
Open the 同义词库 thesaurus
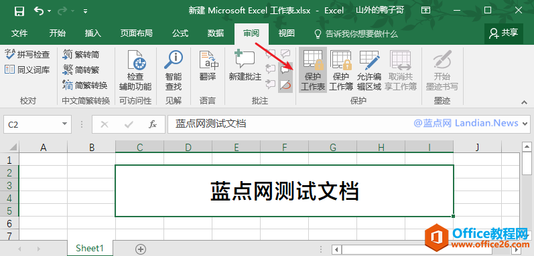(27, 70)
